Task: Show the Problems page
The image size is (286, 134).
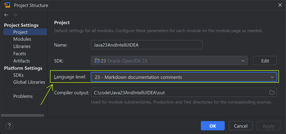Action: tap(23, 96)
